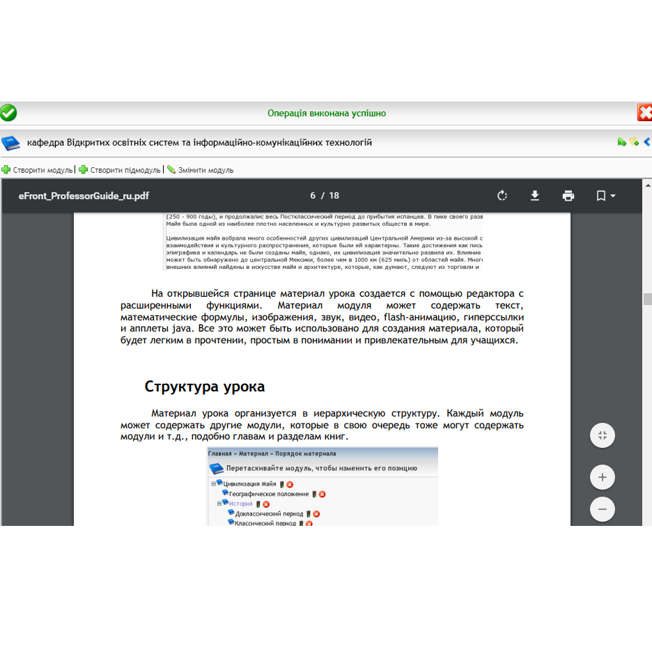Click the green add-bookmark icon at top right
652x652 pixels.
[x=622, y=141]
